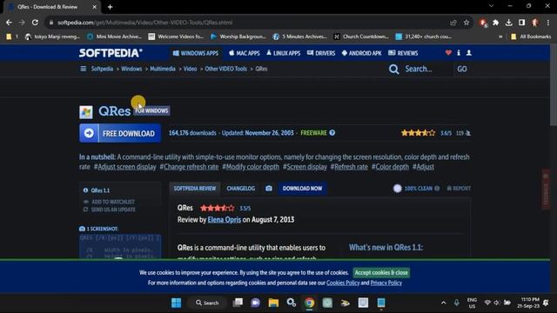Click the GO search button
Screen dimensions: 557x313
[x=462, y=69]
